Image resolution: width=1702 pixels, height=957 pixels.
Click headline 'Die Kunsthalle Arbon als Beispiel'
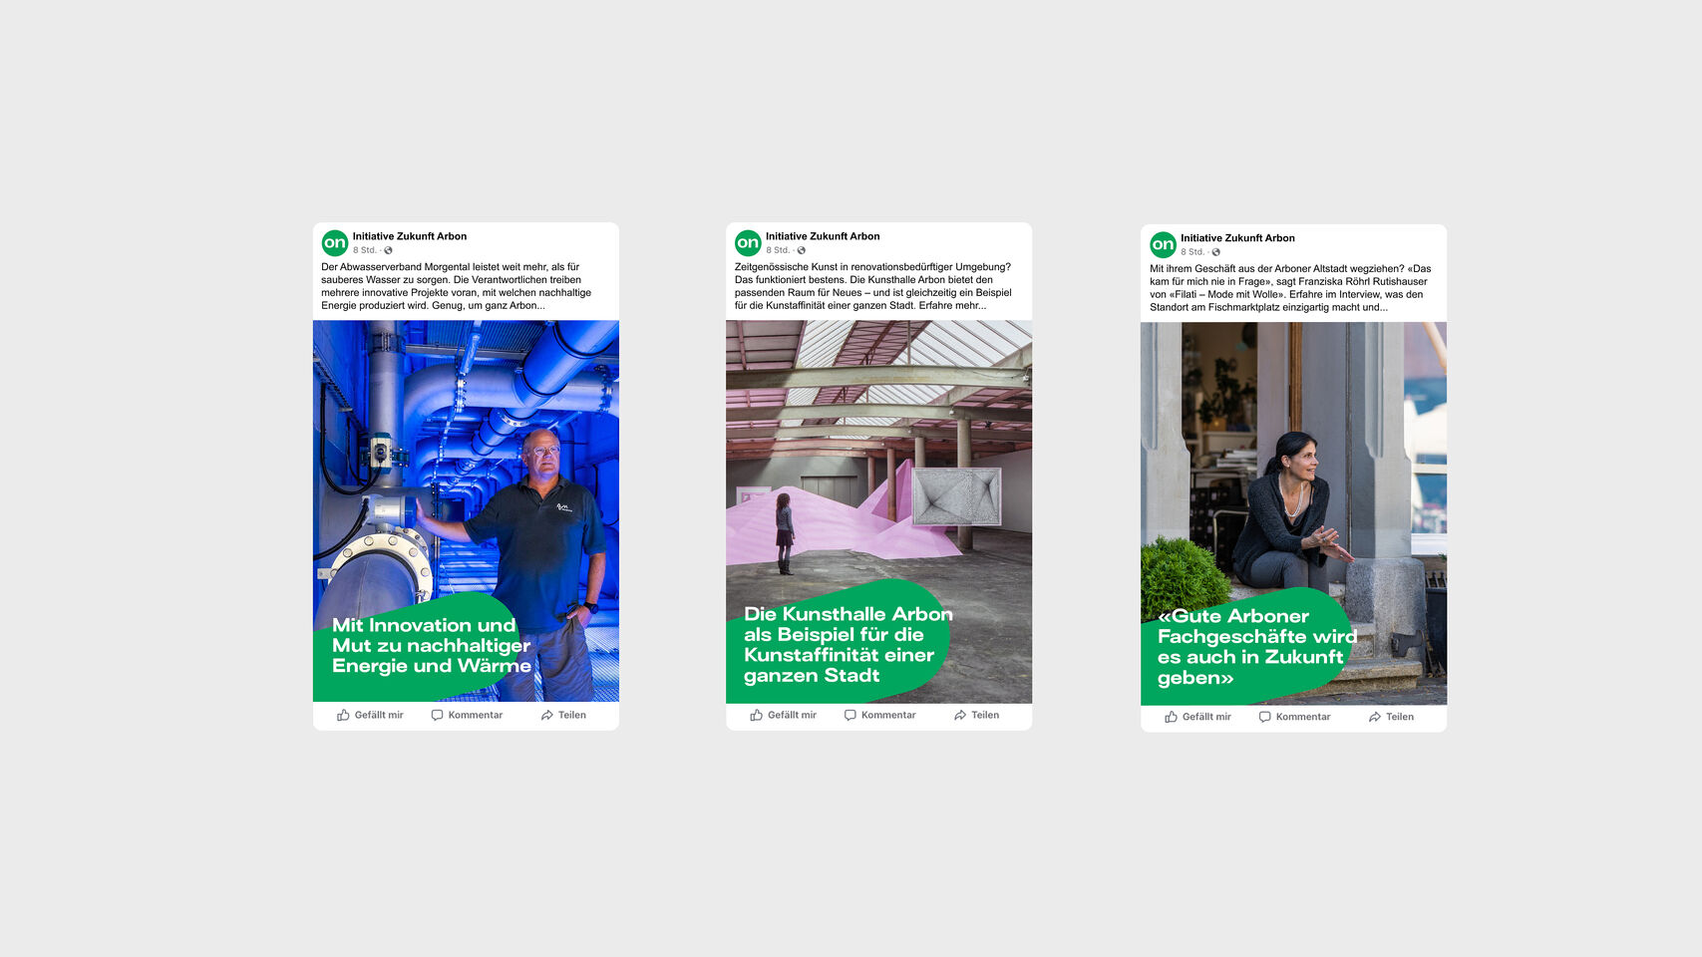(848, 644)
